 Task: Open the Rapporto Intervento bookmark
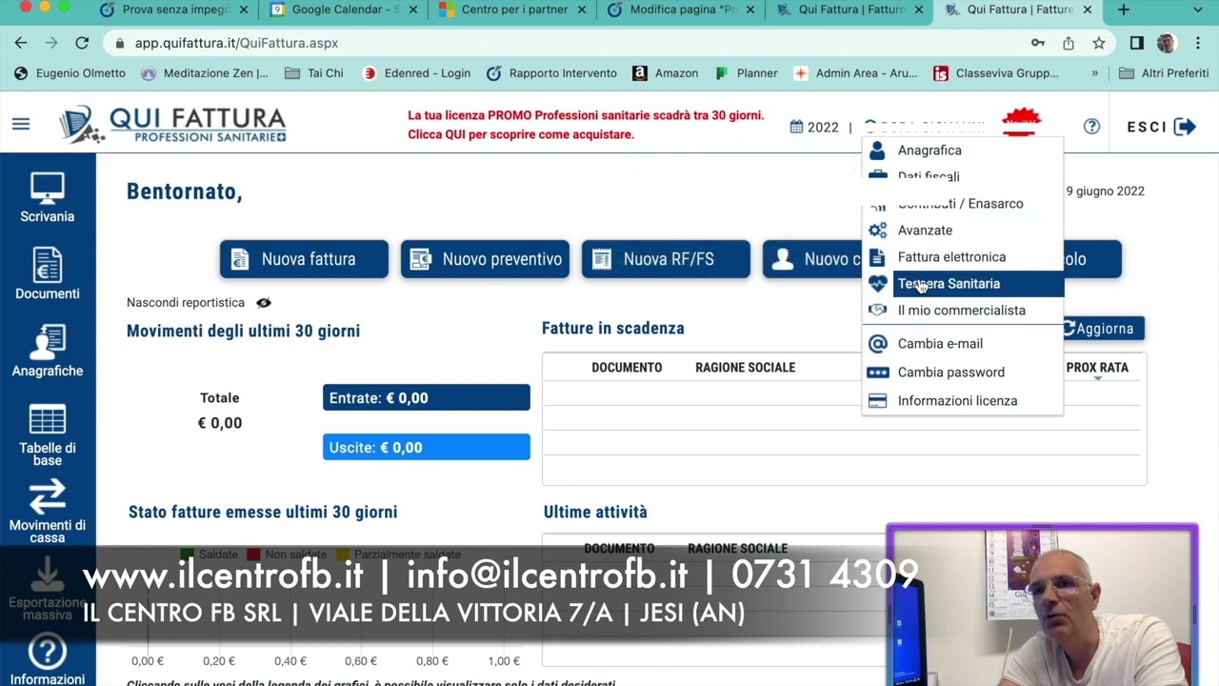[x=552, y=73]
